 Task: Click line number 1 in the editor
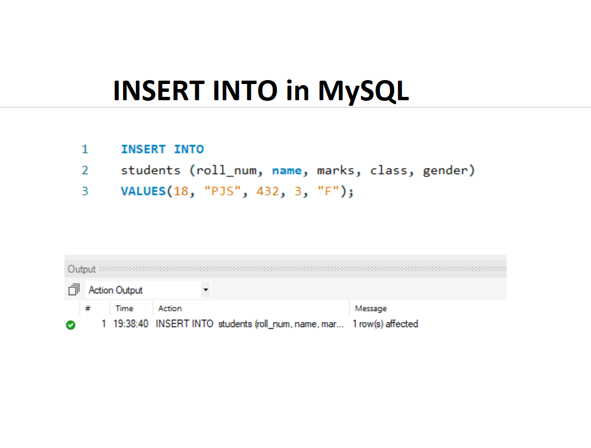[x=85, y=150]
